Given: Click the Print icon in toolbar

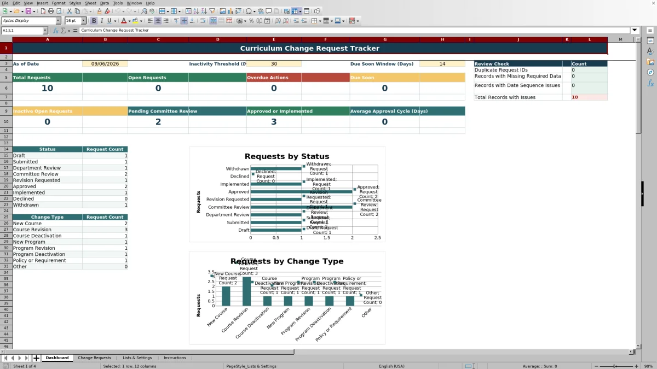Looking at the screenshot, I should [x=51, y=11].
